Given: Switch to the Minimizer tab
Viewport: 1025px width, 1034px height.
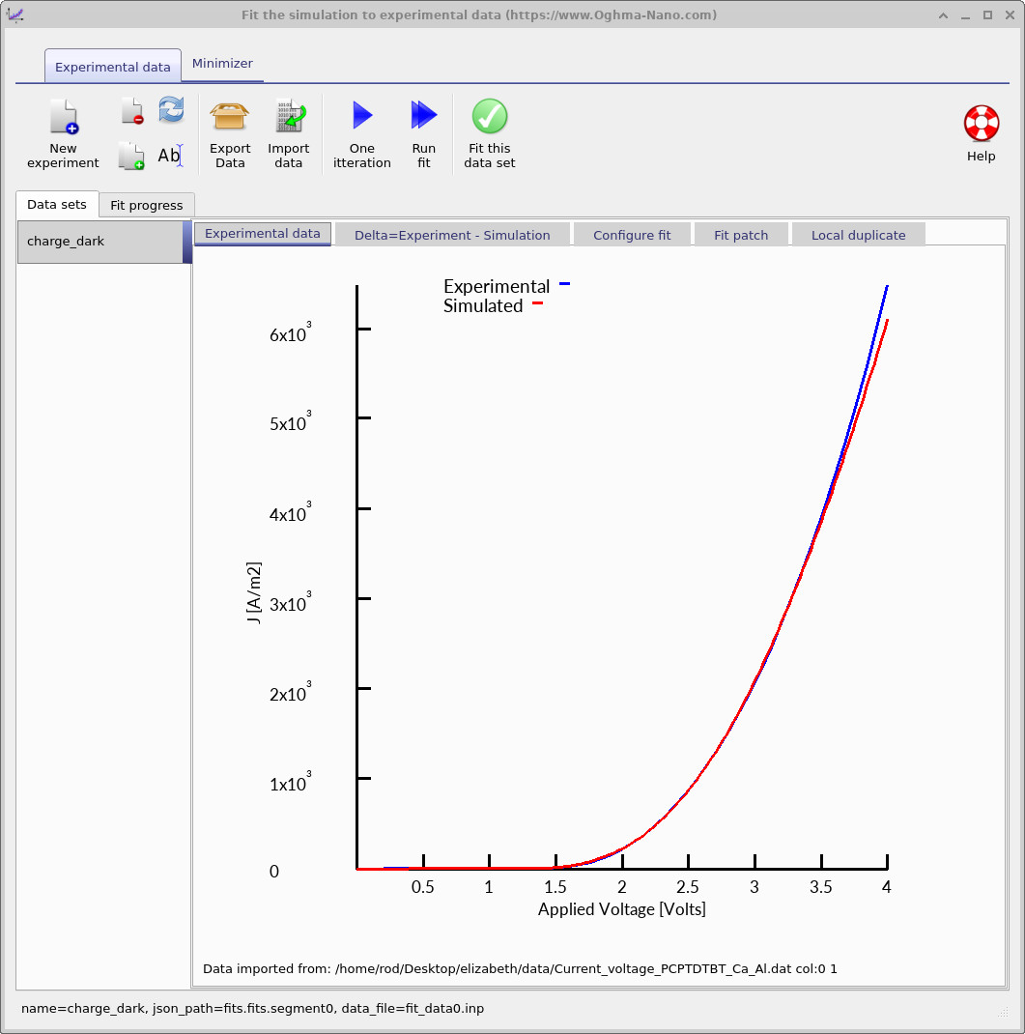Looking at the screenshot, I should click(222, 63).
